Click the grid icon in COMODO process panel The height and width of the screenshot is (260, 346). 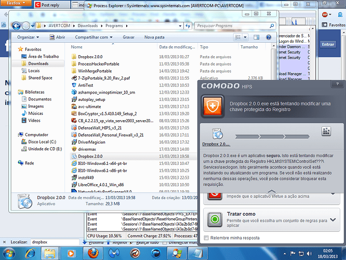(x=326, y=131)
